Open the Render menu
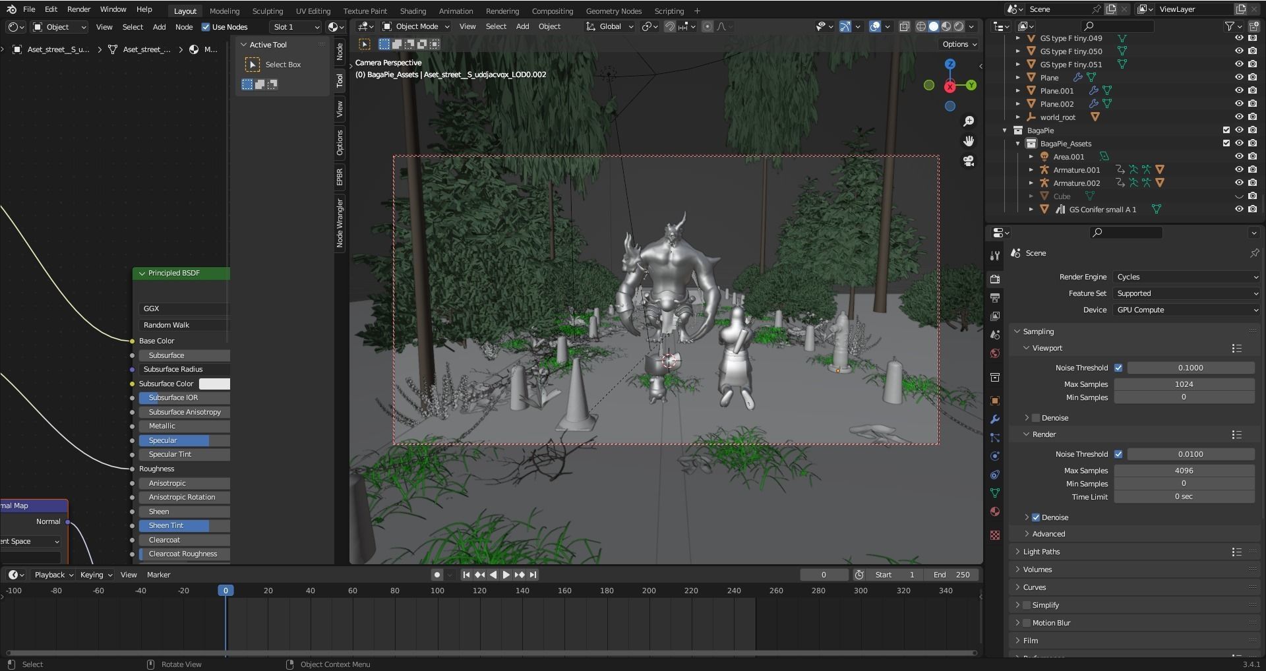 coord(78,9)
